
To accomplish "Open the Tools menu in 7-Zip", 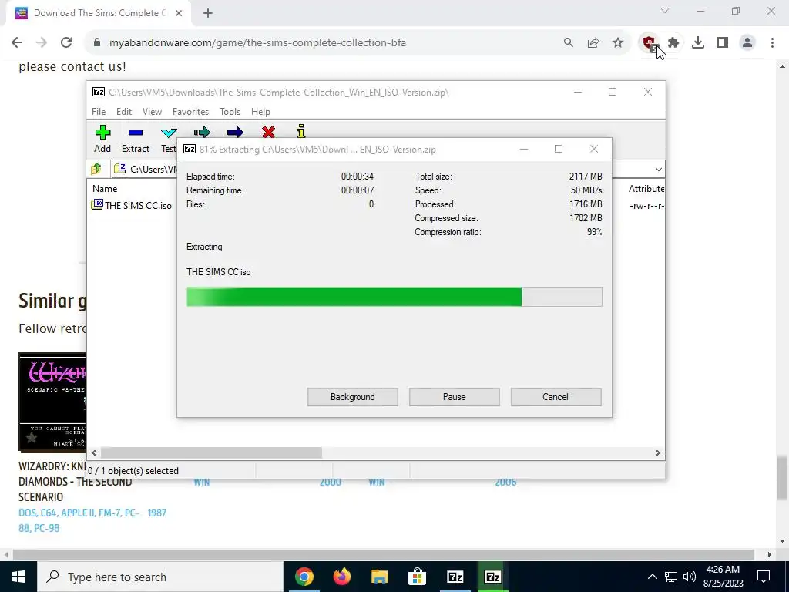I will point(230,112).
